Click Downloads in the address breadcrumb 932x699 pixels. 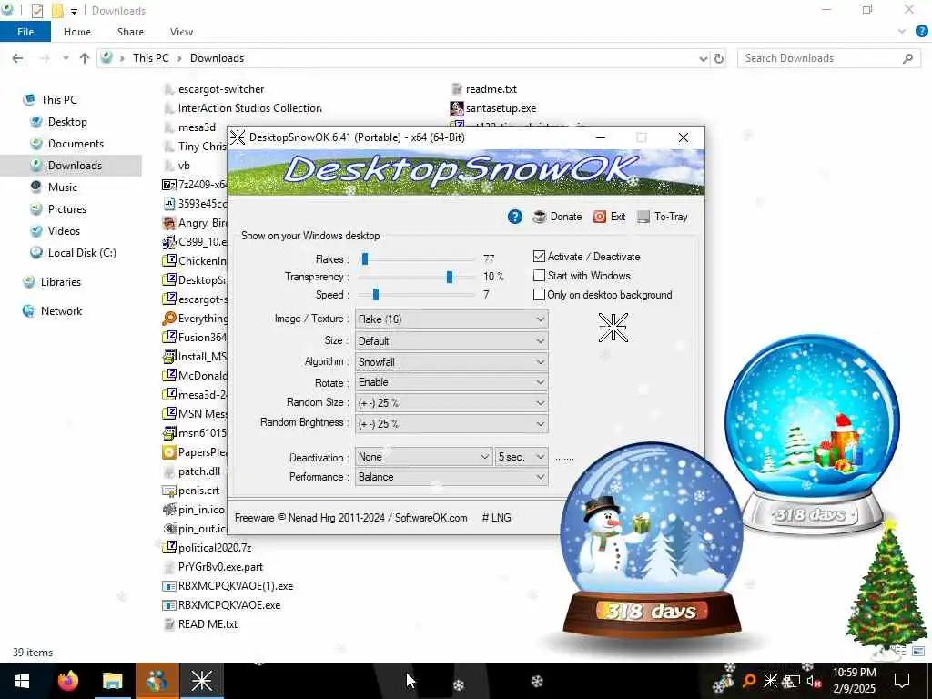(x=217, y=58)
